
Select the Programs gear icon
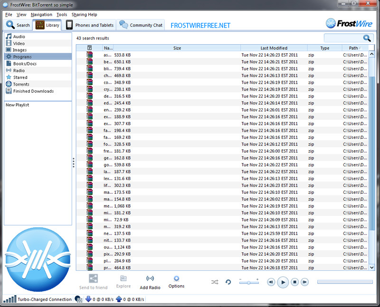coord(9,57)
